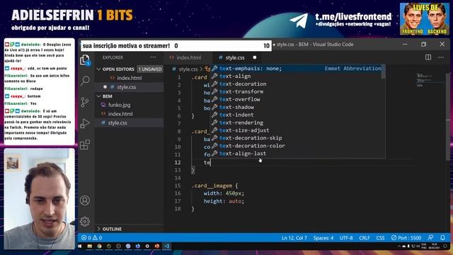Change line endings via CRLF
The width and height of the screenshot is (453, 255).
click(365, 238)
